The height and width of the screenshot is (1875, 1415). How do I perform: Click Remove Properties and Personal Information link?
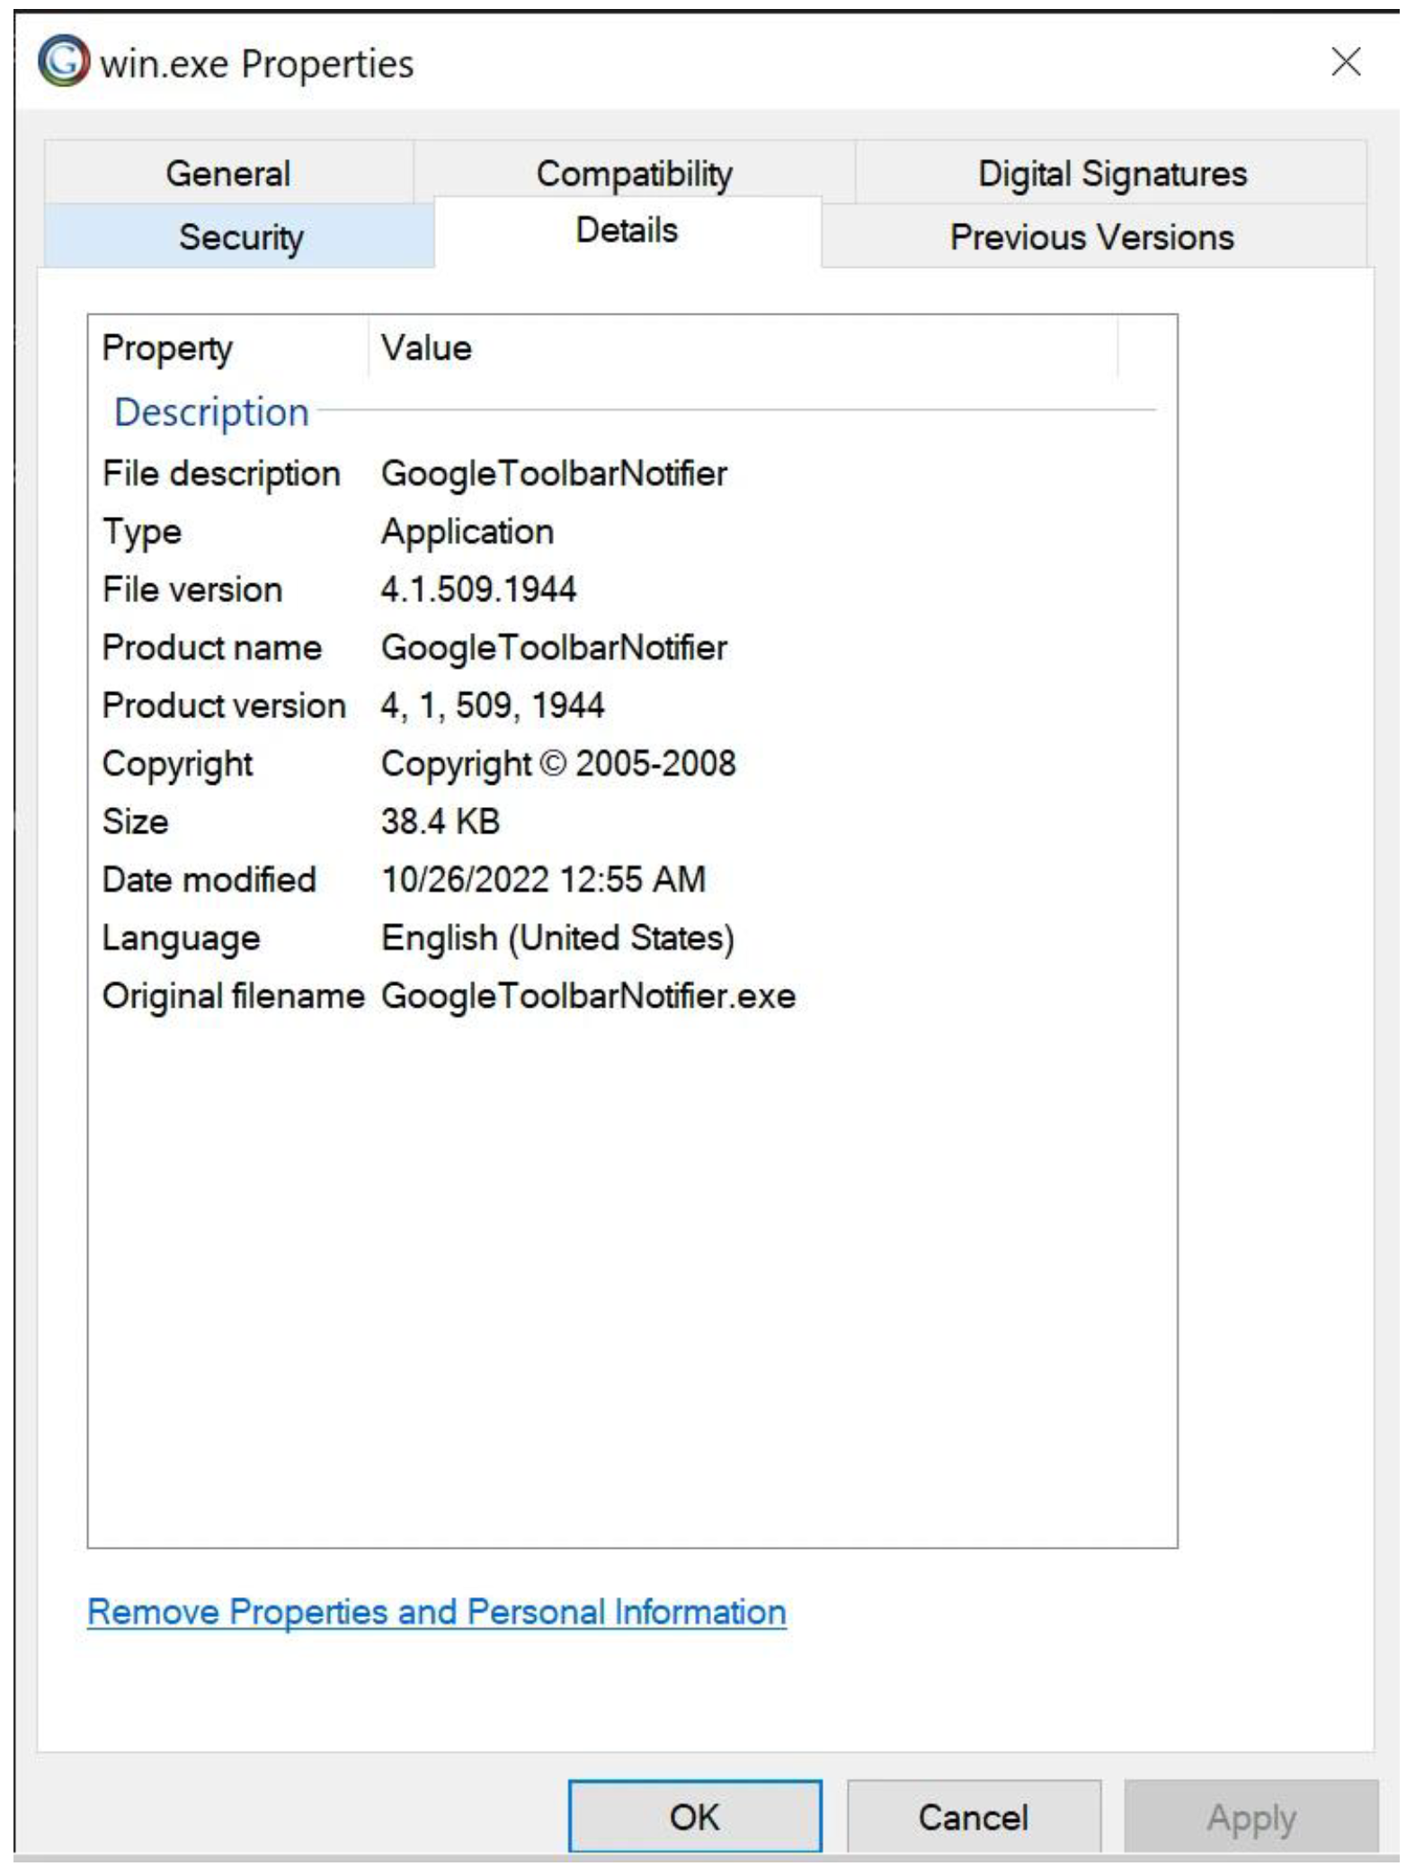[437, 1612]
